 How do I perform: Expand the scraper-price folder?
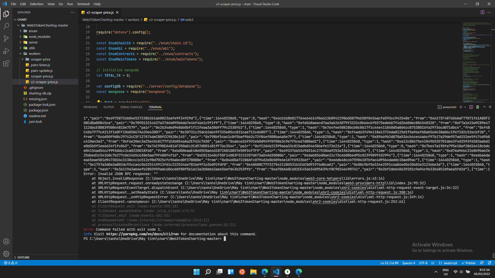[x=45, y=59]
